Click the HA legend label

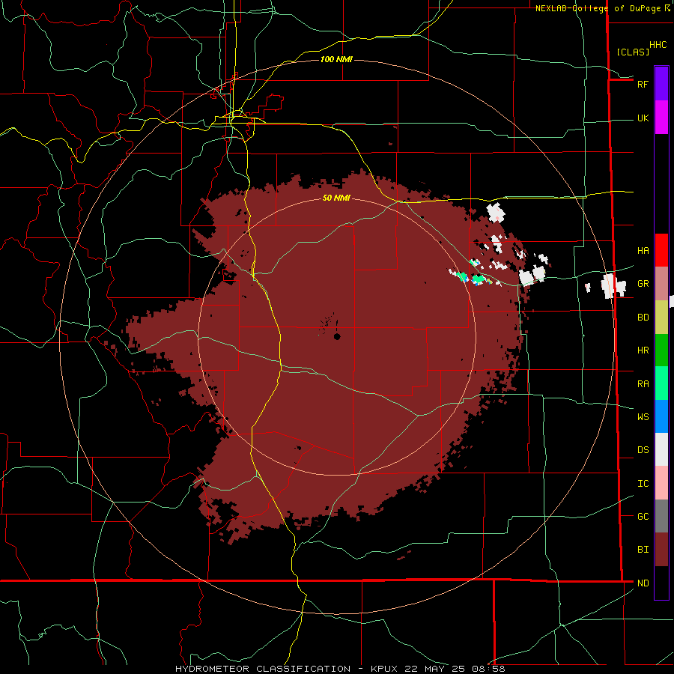pos(643,251)
